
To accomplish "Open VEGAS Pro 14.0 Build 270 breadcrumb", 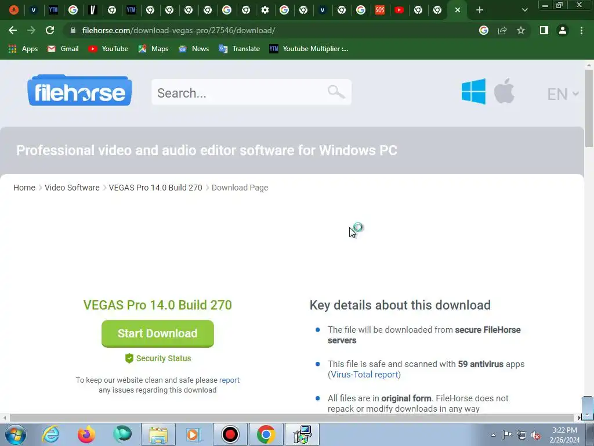I will (155, 188).
